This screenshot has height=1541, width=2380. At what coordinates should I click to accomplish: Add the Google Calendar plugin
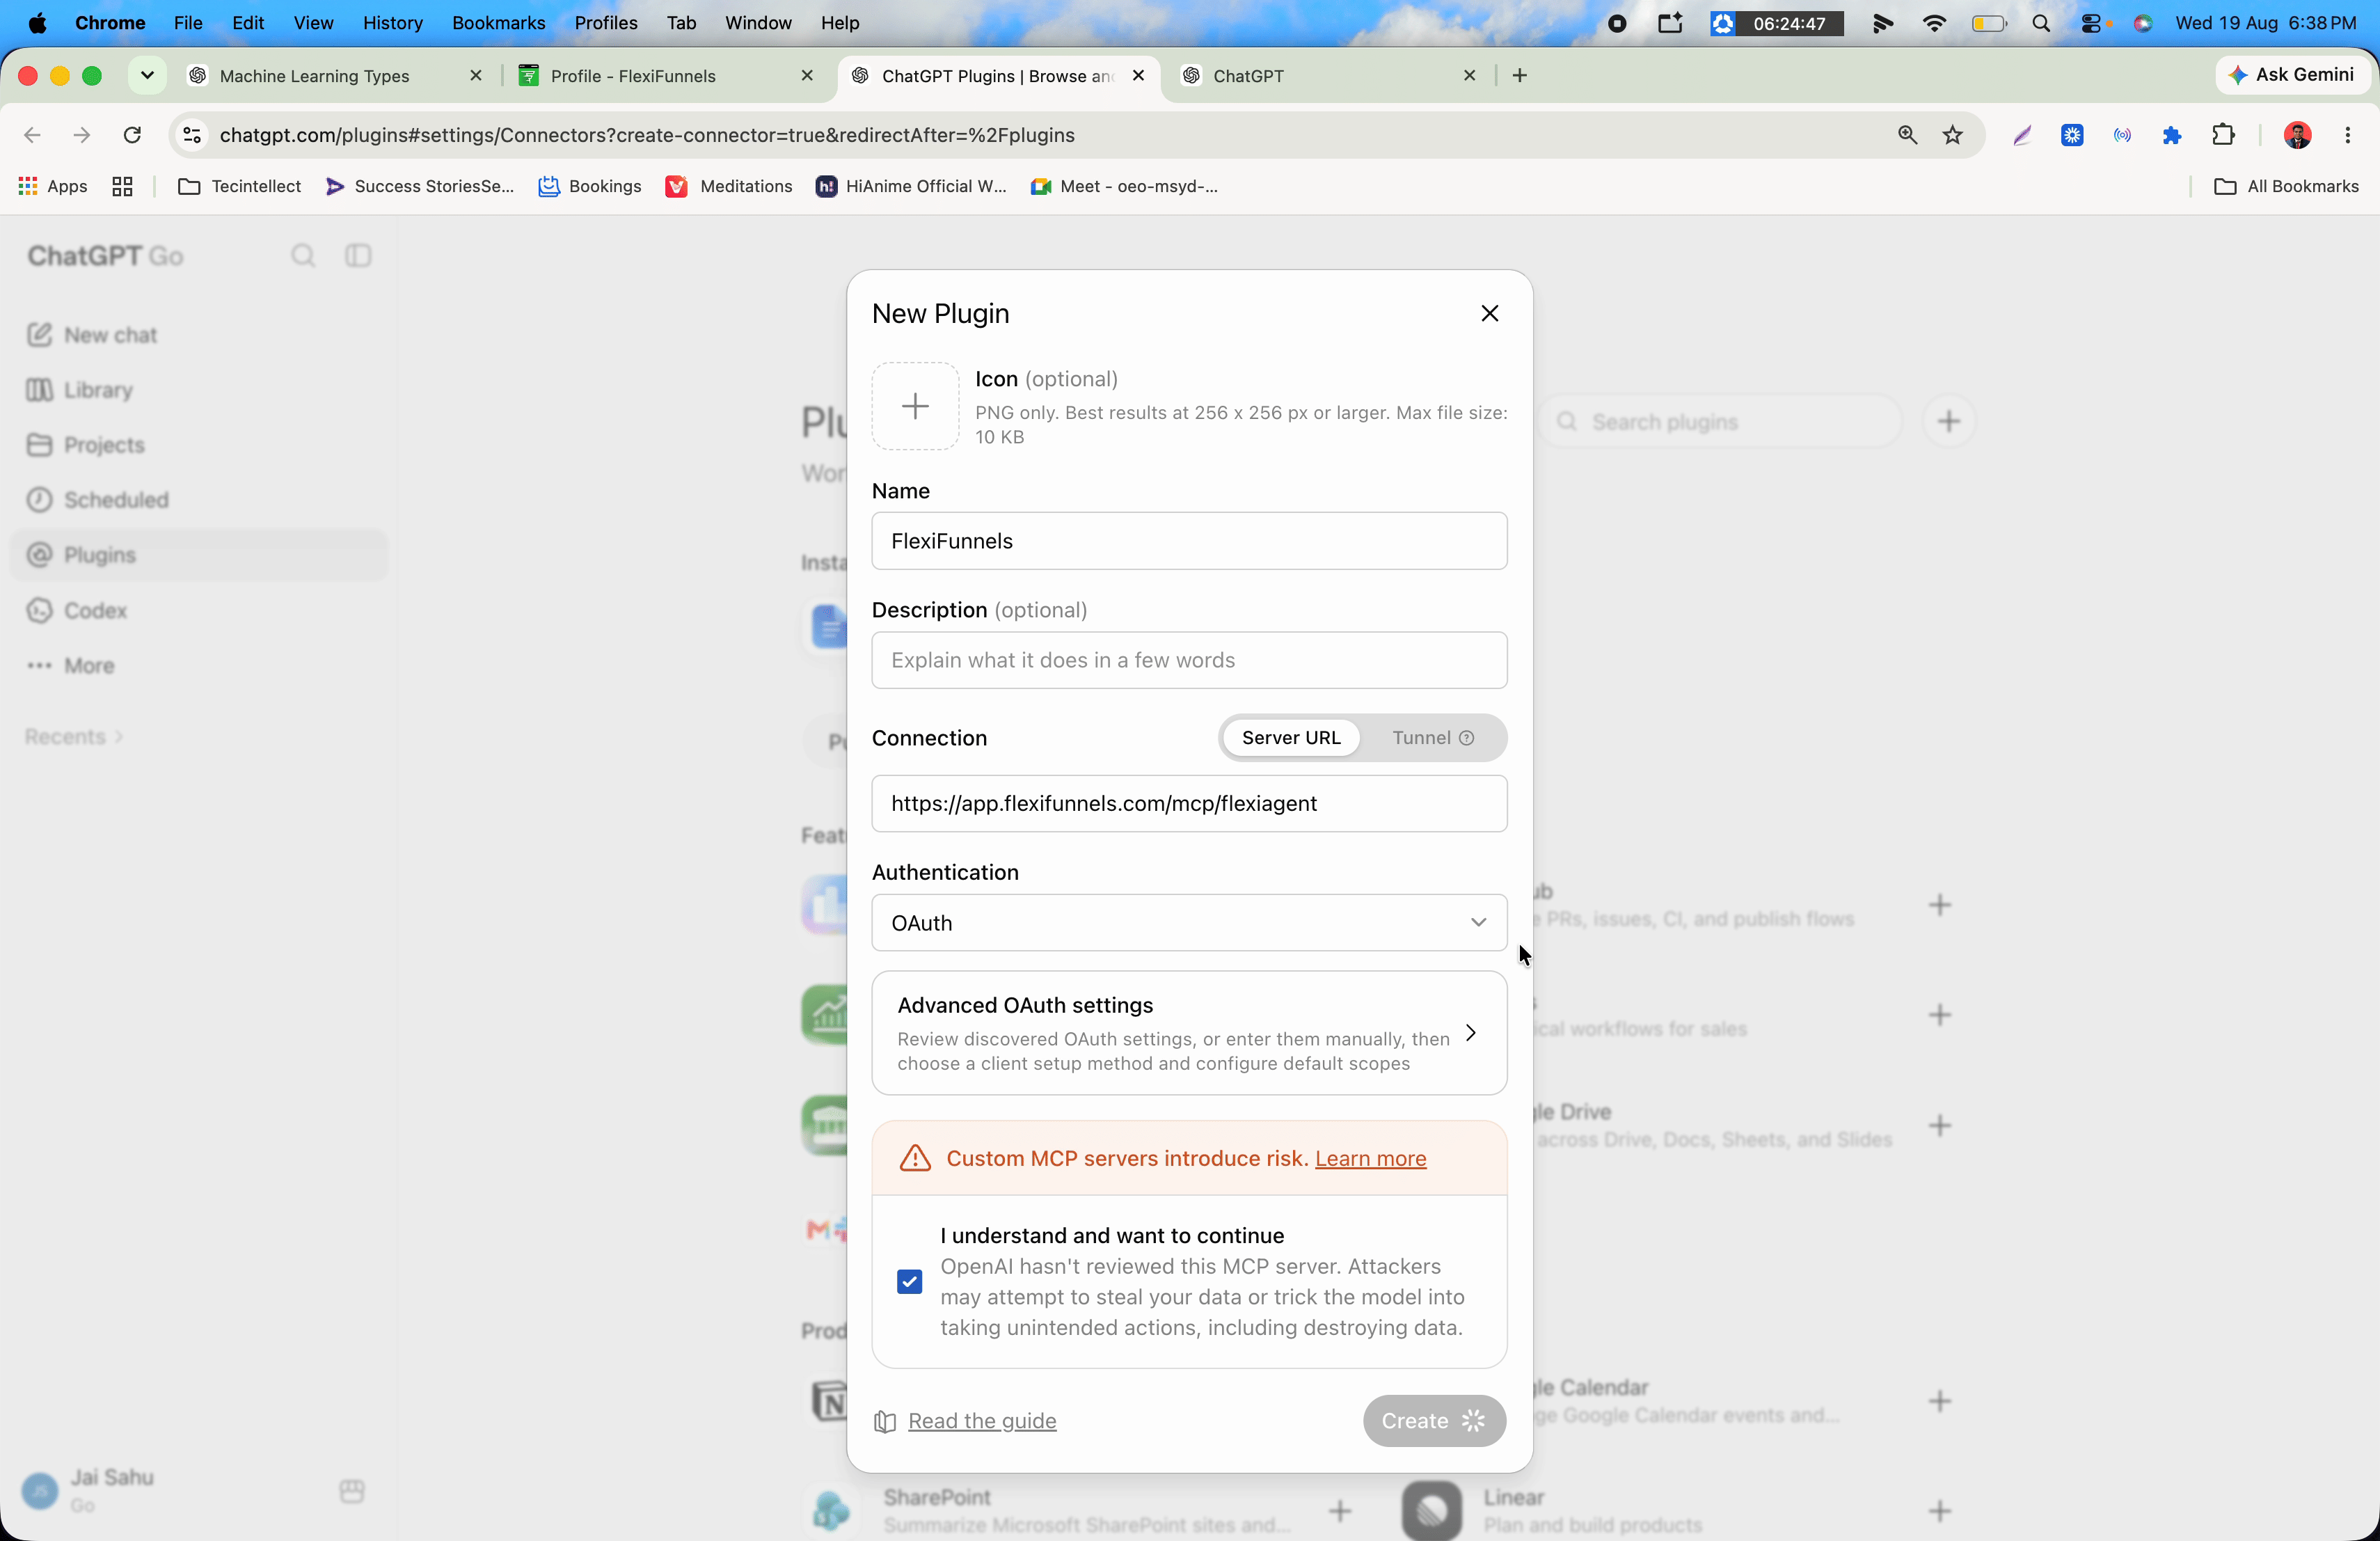tap(1939, 1401)
